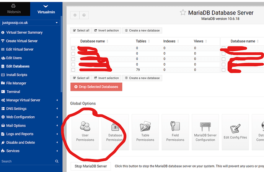Tick checkbox beside the 79-tables database
Image resolution: width=264 pixels, height=172 pixels.
73,70
